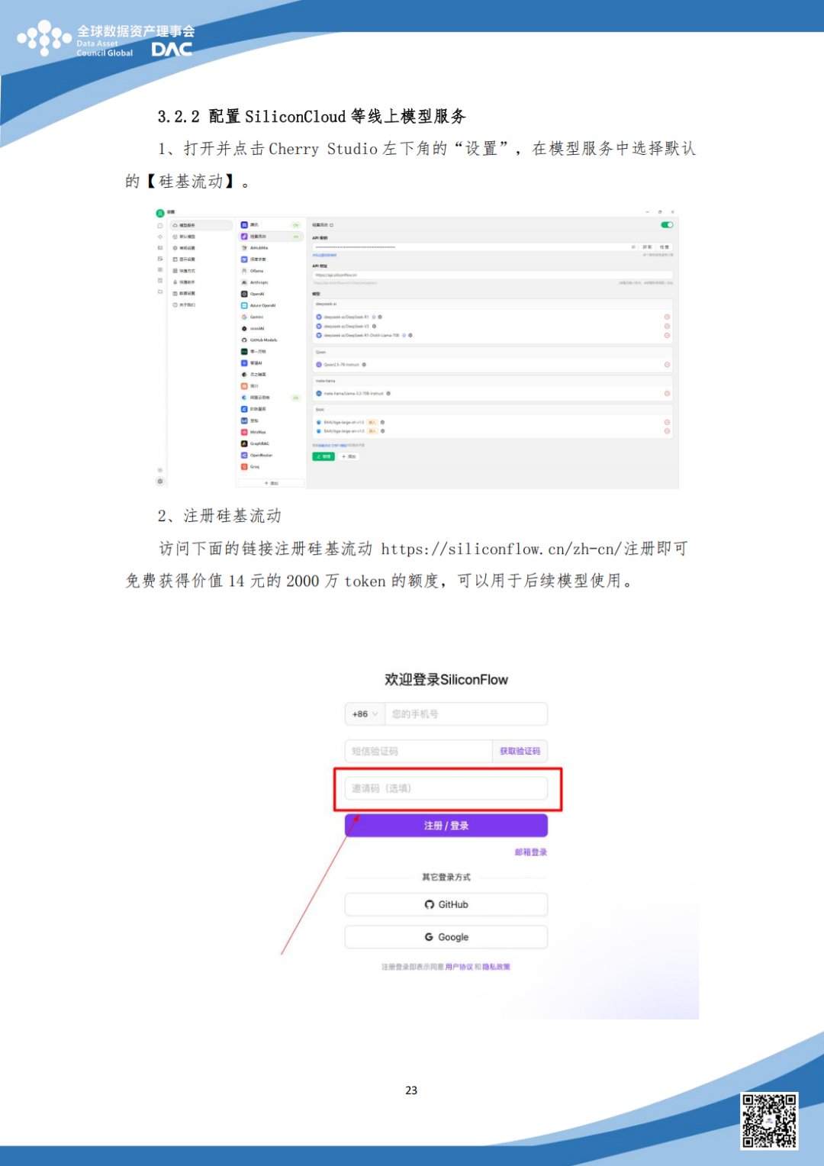Focus the 您的手机号 phone input

pos(466,714)
